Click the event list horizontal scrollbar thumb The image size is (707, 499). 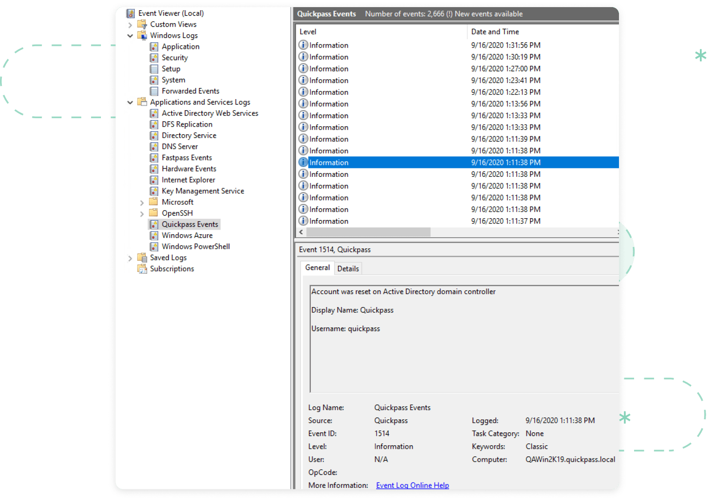pyautogui.click(x=368, y=232)
